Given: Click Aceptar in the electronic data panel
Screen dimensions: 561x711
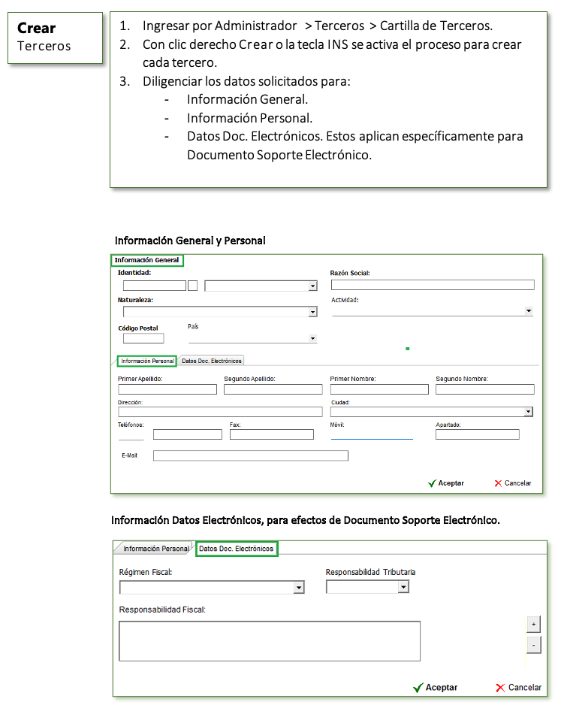Looking at the screenshot, I should click(x=436, y=688).
